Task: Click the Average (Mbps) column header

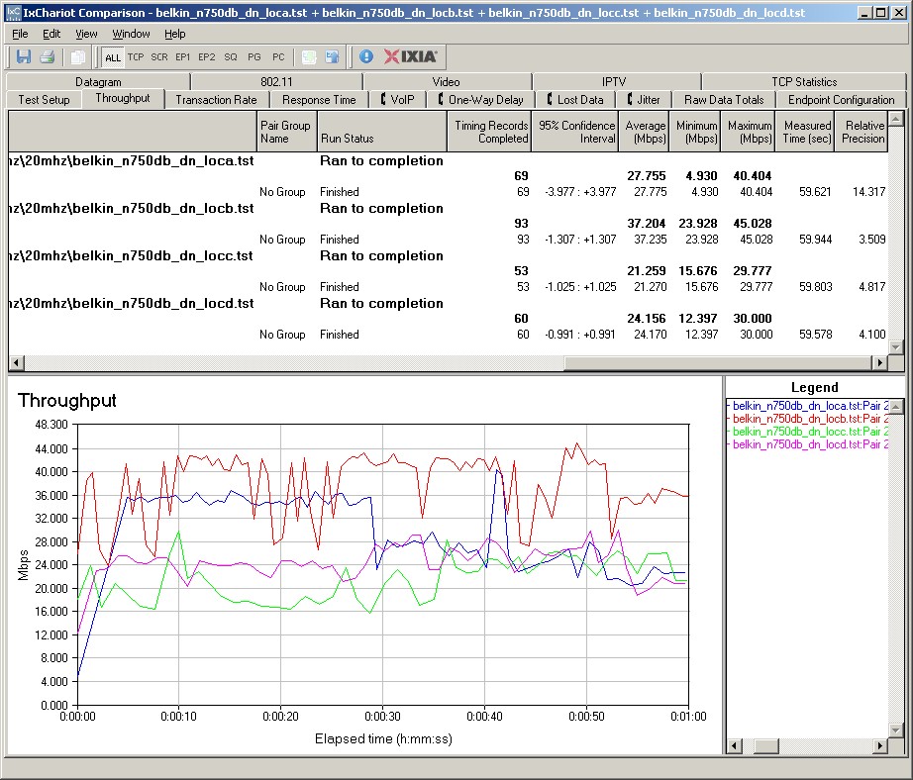Action: [x=644, y=132]
